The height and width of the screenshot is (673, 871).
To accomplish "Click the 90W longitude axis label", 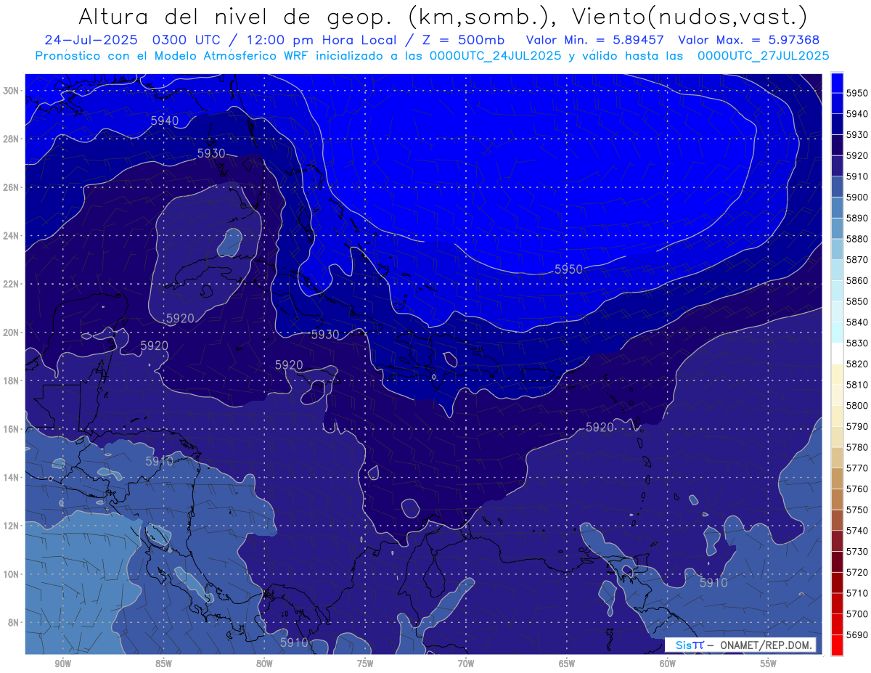I will tap(62, 664).
